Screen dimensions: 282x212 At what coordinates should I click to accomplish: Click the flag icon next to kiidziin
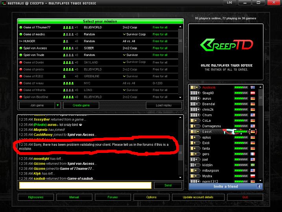coord(253,165)
